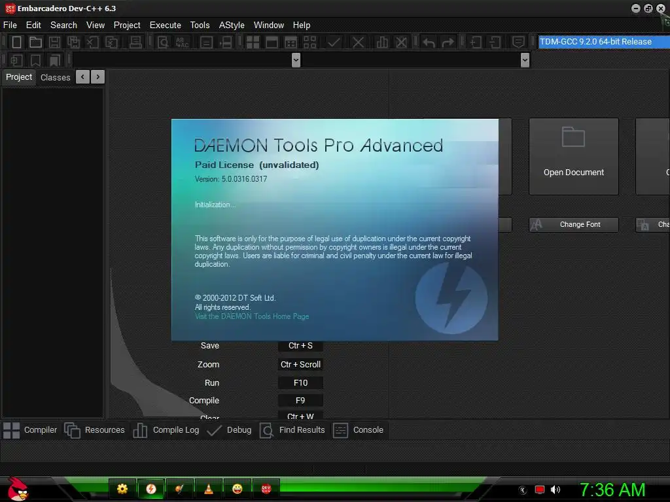Click the Toggle bookmark icon in second toolbar row

(35, 60)
